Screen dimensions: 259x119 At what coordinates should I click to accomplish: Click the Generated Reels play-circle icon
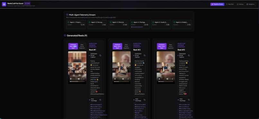pyautogui.click(x=65, y=35)
